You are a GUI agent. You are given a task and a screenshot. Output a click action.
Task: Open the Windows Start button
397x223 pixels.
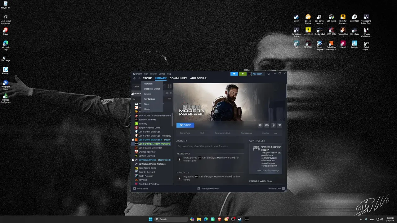(150, 219)
